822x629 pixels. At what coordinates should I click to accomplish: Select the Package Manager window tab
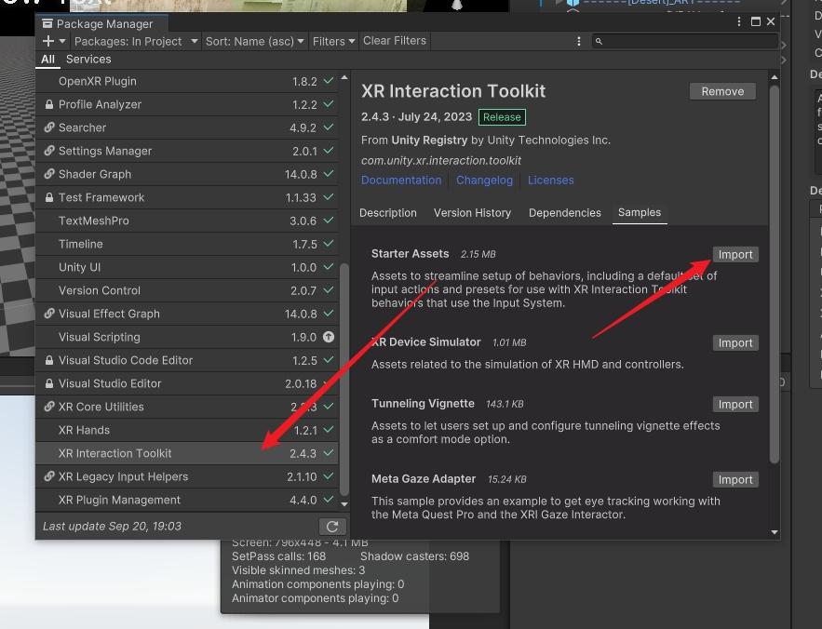click(102, 23)
